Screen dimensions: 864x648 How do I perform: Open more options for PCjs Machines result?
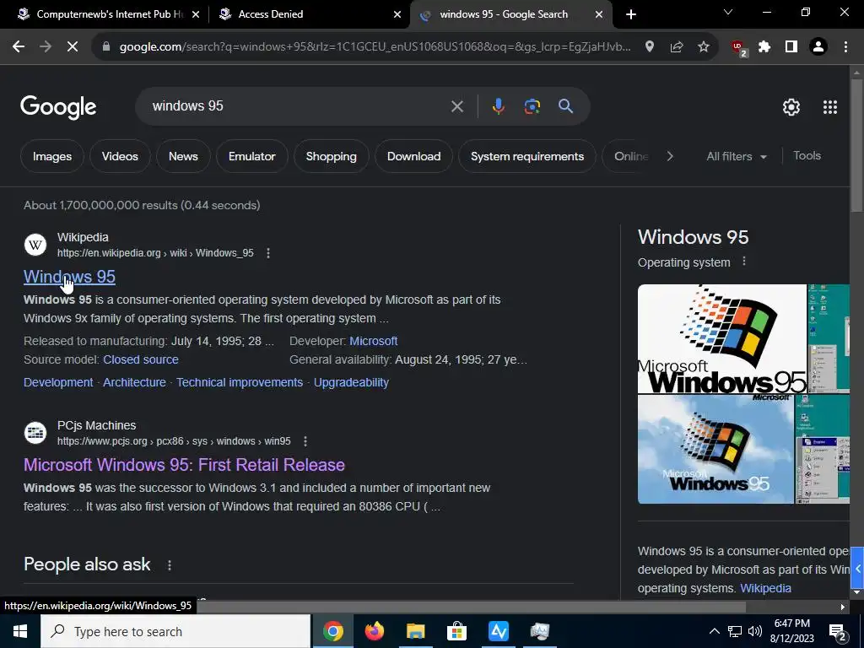tap(305, 441)
